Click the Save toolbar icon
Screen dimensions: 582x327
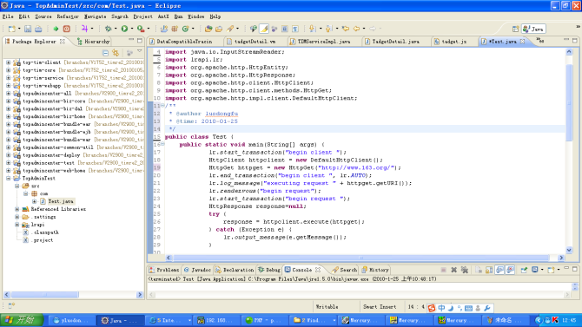point(28,29)
